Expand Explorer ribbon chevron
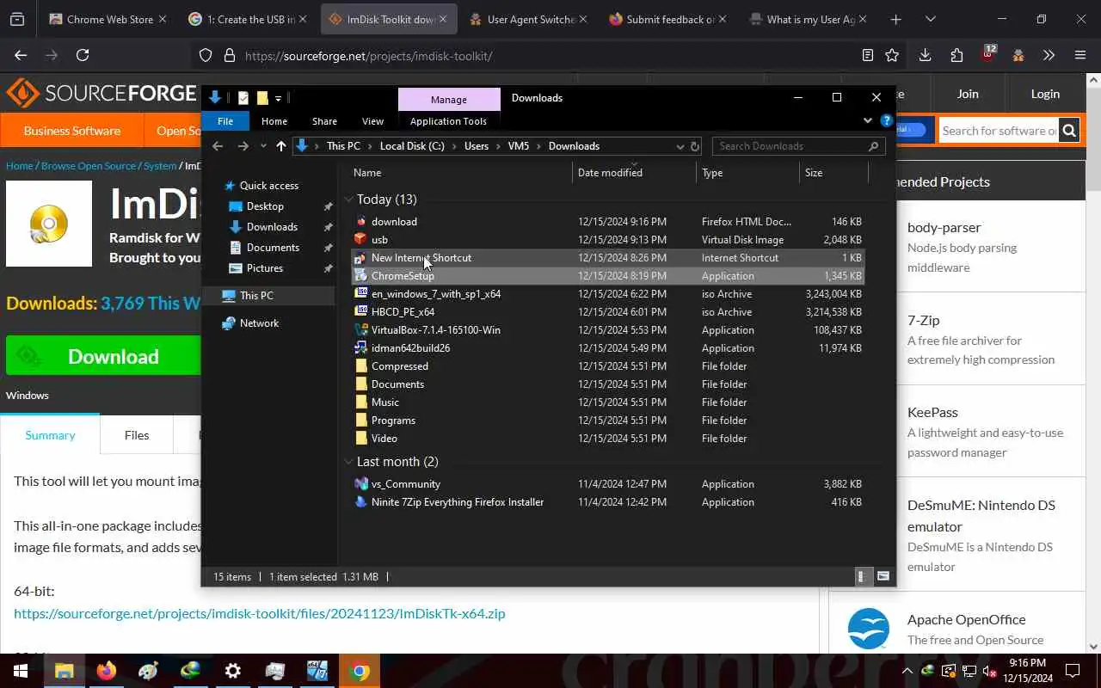 pos(868,121)
